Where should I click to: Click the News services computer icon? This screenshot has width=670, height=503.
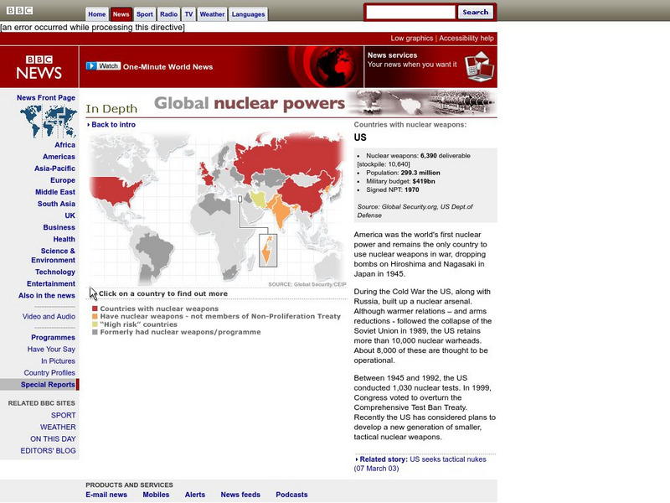pyautogui.click(x=478, y=66)
